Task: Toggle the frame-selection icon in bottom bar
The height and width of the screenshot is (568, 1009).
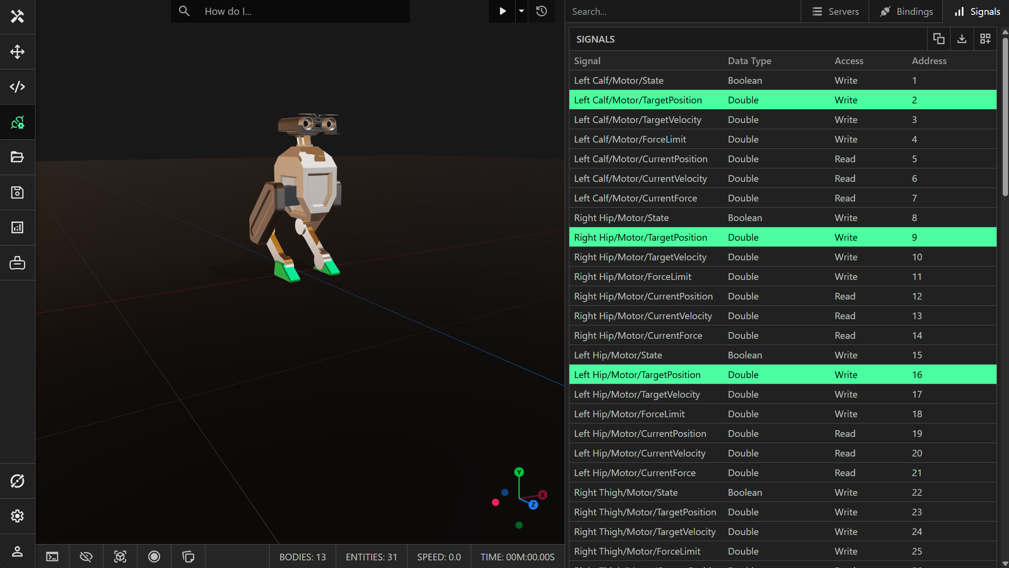Action: 120,557
